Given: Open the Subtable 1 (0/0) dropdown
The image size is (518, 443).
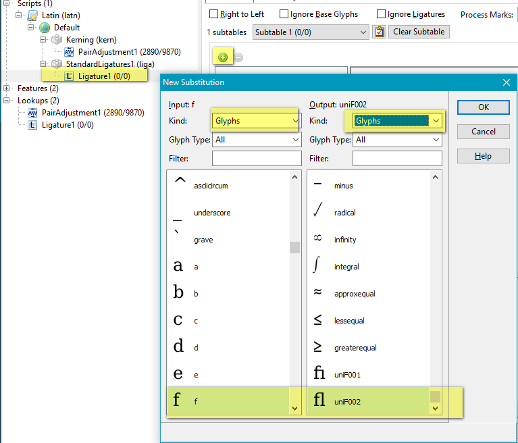Looking at the screenshot, I should tap(311, 32).
